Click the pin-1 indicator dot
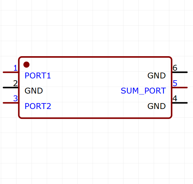 tap(27, 65)
